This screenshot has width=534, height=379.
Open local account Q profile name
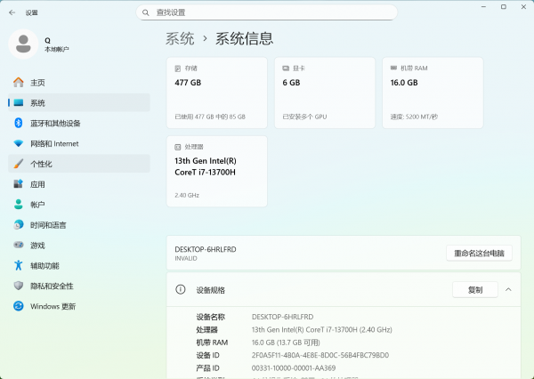(x=48, y=40)
